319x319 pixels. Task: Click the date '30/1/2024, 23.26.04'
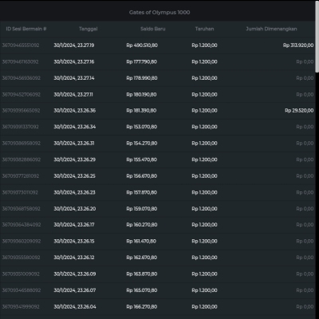(75, 306)
